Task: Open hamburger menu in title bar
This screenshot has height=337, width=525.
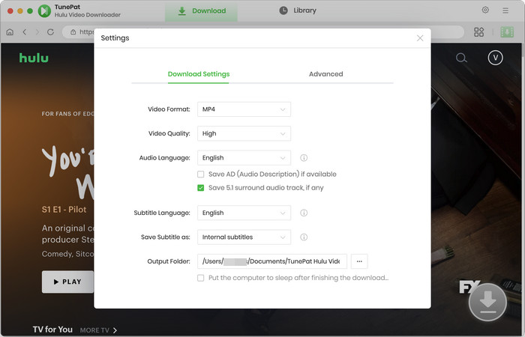Action: [x=505, y=10]
